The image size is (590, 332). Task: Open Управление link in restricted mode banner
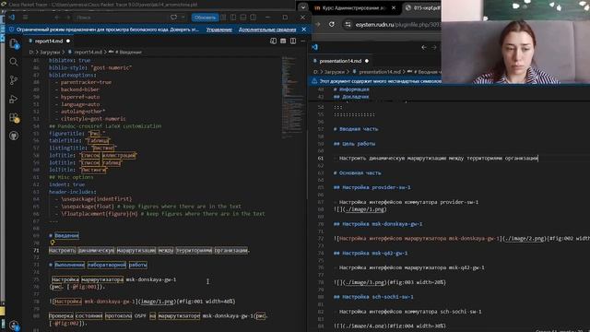point(219,30)
